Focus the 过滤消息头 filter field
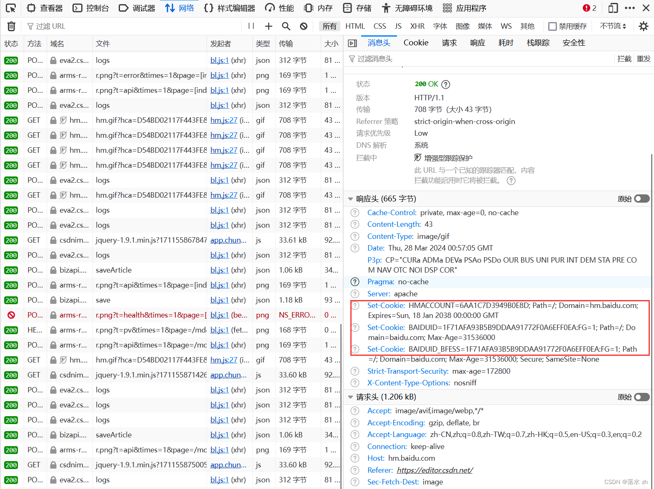Screen dimensions: 654x489 click(x=479, y=59)
